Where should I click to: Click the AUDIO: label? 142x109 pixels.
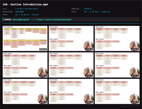[x=5, y=15]
